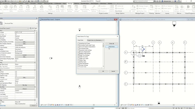Open the Add-Ins ribbon tab

click(76, 4)
